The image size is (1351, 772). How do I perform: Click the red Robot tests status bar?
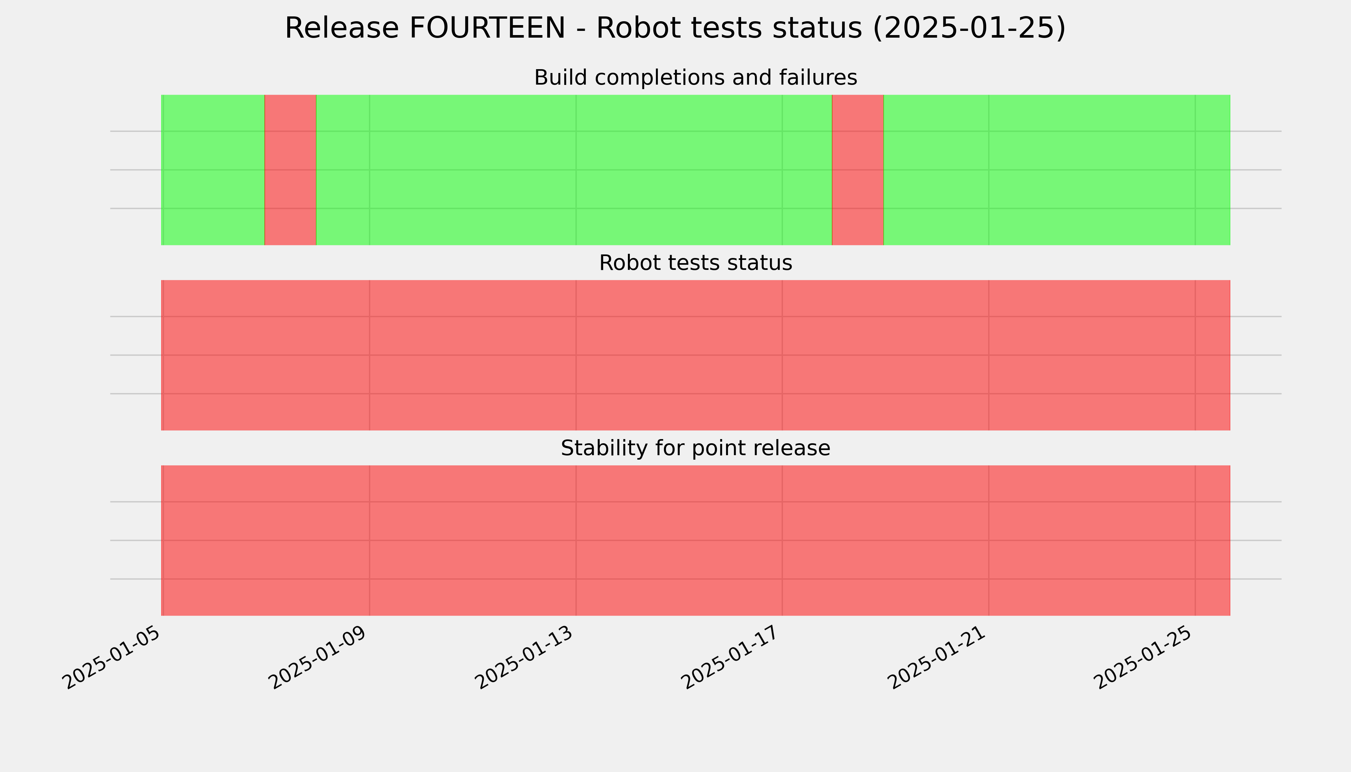(x=696, y=355)
